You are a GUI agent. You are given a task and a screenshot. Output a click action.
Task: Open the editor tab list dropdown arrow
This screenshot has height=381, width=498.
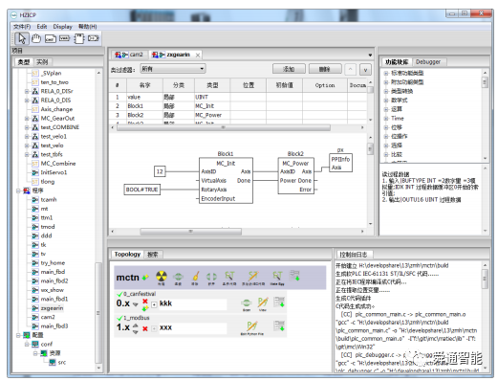click(x=370, y=56)
